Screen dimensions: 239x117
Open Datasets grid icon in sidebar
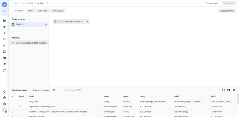pyautogui.click(x=4, y=39)
